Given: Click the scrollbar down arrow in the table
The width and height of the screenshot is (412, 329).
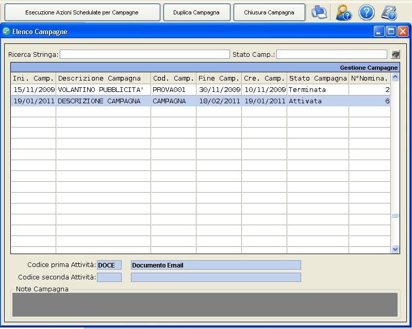Looking at the screenshot, I should click(395, 249).
